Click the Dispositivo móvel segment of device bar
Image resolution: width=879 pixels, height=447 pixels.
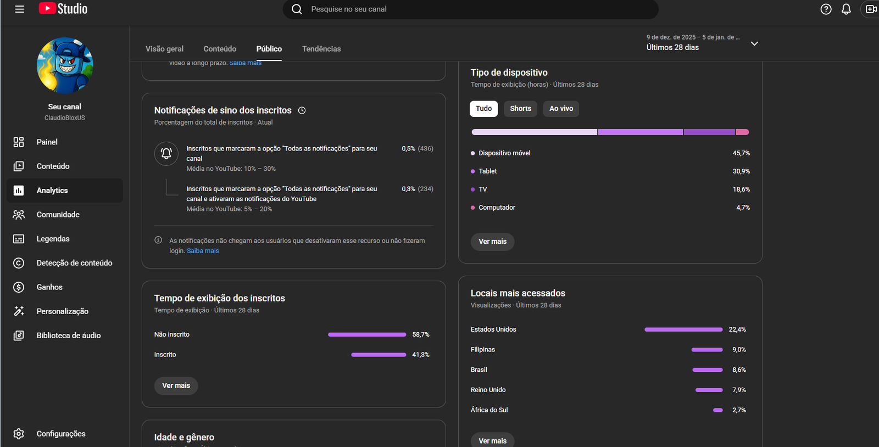tap(534, 132)
